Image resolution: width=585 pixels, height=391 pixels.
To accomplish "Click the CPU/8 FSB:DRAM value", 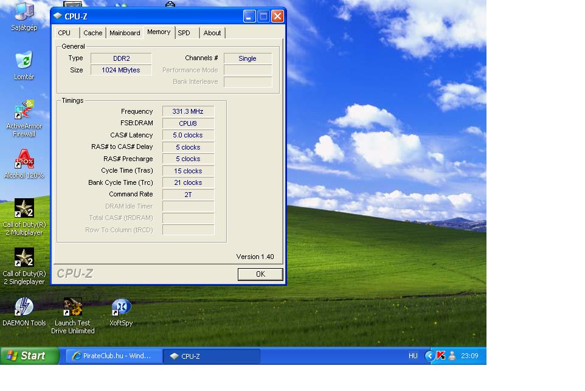I will [188, 123].
